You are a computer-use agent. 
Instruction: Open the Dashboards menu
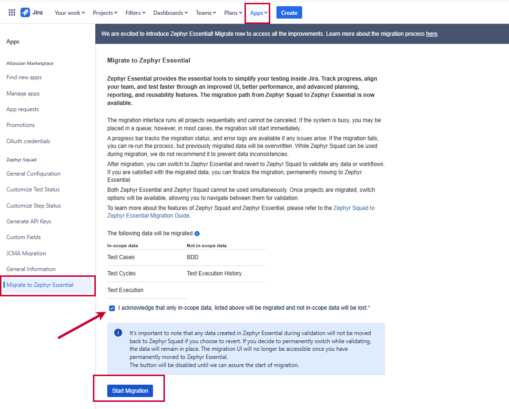tap(171, 13)
